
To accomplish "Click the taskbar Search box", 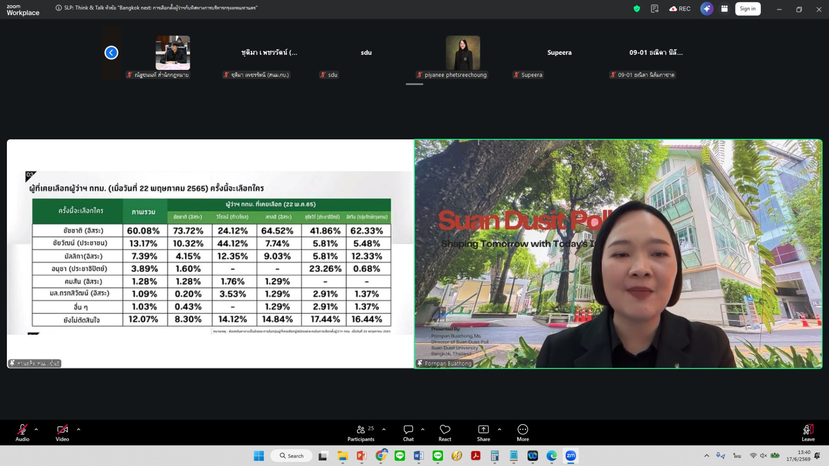I will click(x=292, y=456).
